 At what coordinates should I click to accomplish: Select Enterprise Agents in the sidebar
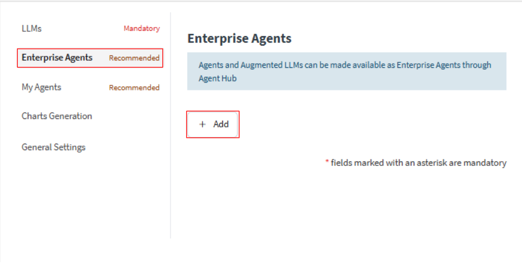click(x=57, y=57)
